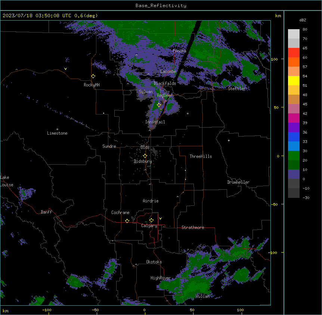Select the dark green 20 dBZ swatch
Viewport: 322px width, 315px height.
[294, 165]
